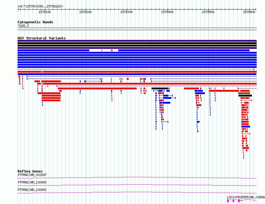Click the black variant bar ending at 157840k
The height and width of the screenshot is (204, 265).
(x=160, y=88)
